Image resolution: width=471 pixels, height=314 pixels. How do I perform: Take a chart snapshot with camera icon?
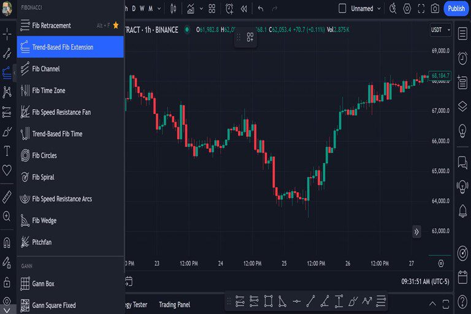[x=435, y=9]
